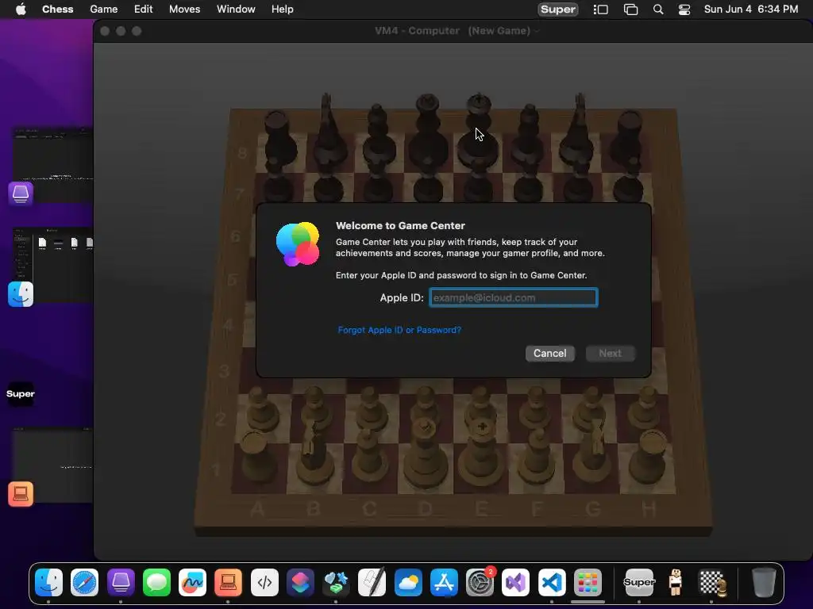The image size is (813, 609).
Task: Open the code brackets app in Dock
Action: [264, 583]
